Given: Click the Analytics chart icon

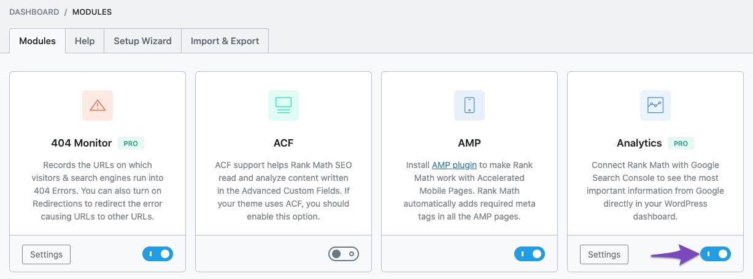Looking at the screenshot, I should click(x=655, y=105).
